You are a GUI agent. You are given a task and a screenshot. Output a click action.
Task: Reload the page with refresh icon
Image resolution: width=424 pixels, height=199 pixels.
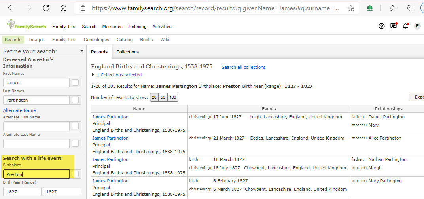[46, 8]
